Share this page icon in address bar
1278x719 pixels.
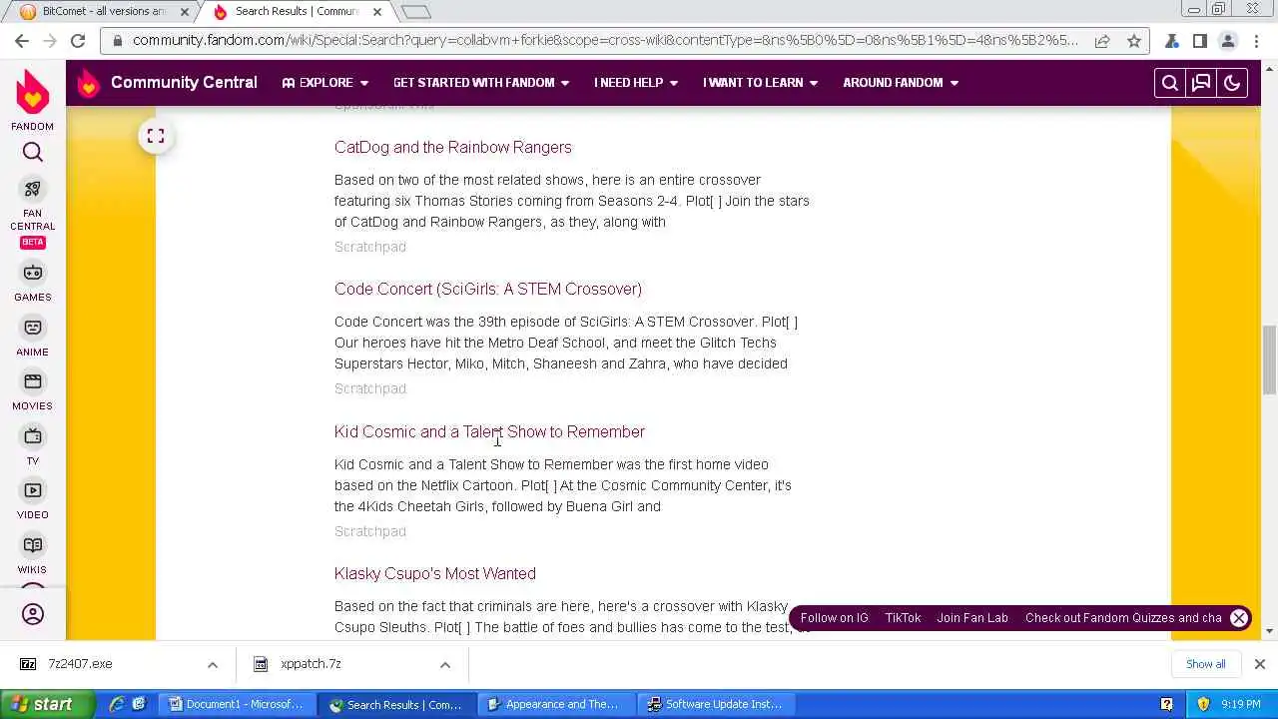(1102, 41)
